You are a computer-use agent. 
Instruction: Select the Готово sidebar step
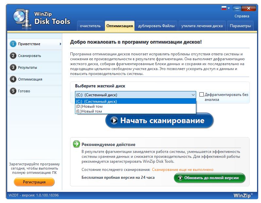pyautogui.click(x=35, y=91)
